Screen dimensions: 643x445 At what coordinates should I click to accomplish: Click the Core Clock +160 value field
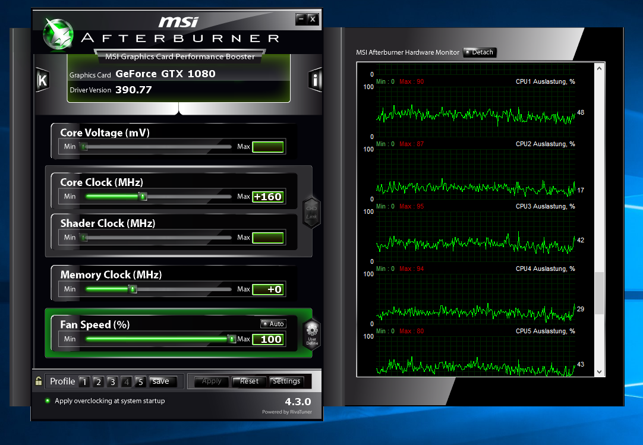click(x=268, y=197)
